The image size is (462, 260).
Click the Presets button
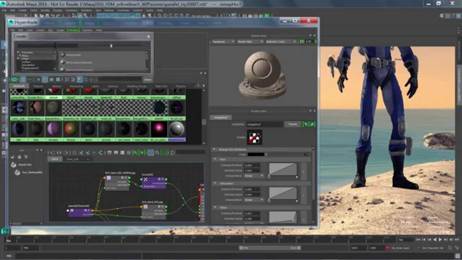pos(293,124)
